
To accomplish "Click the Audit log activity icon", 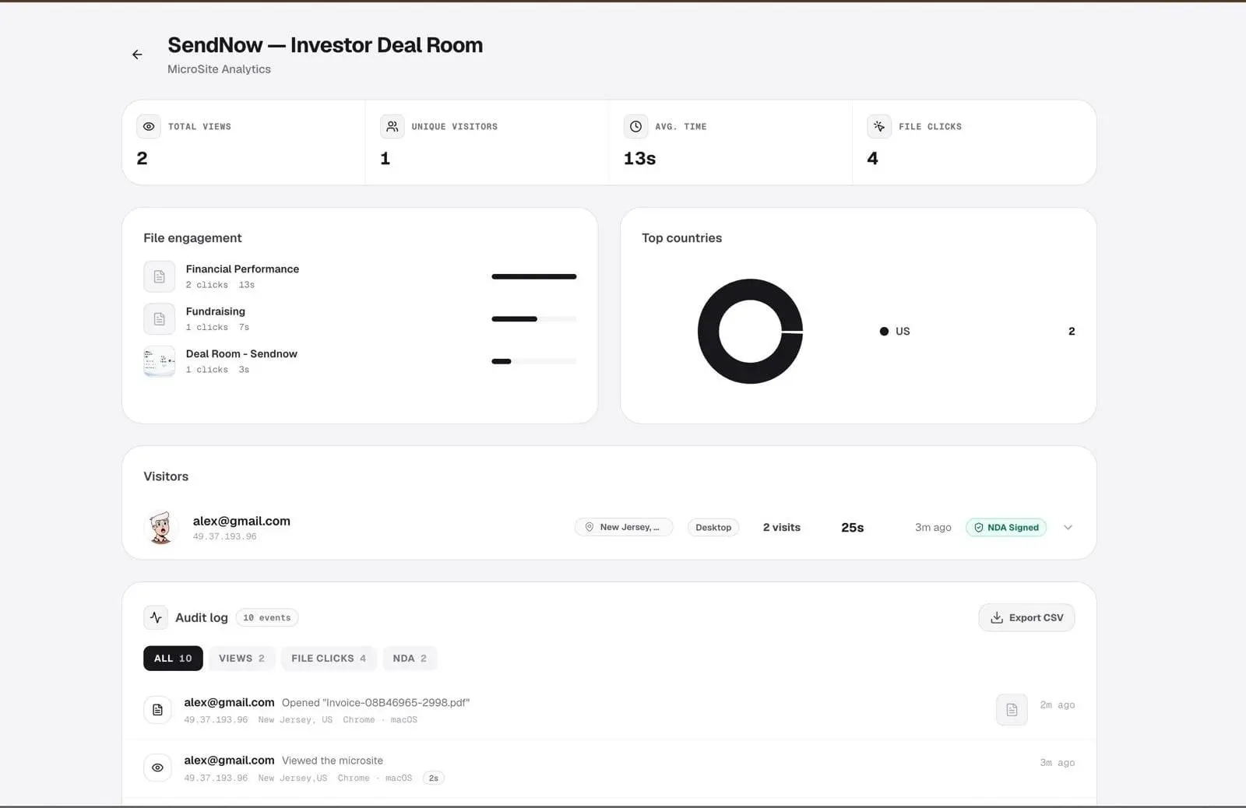I will click(x=156, y=617).
